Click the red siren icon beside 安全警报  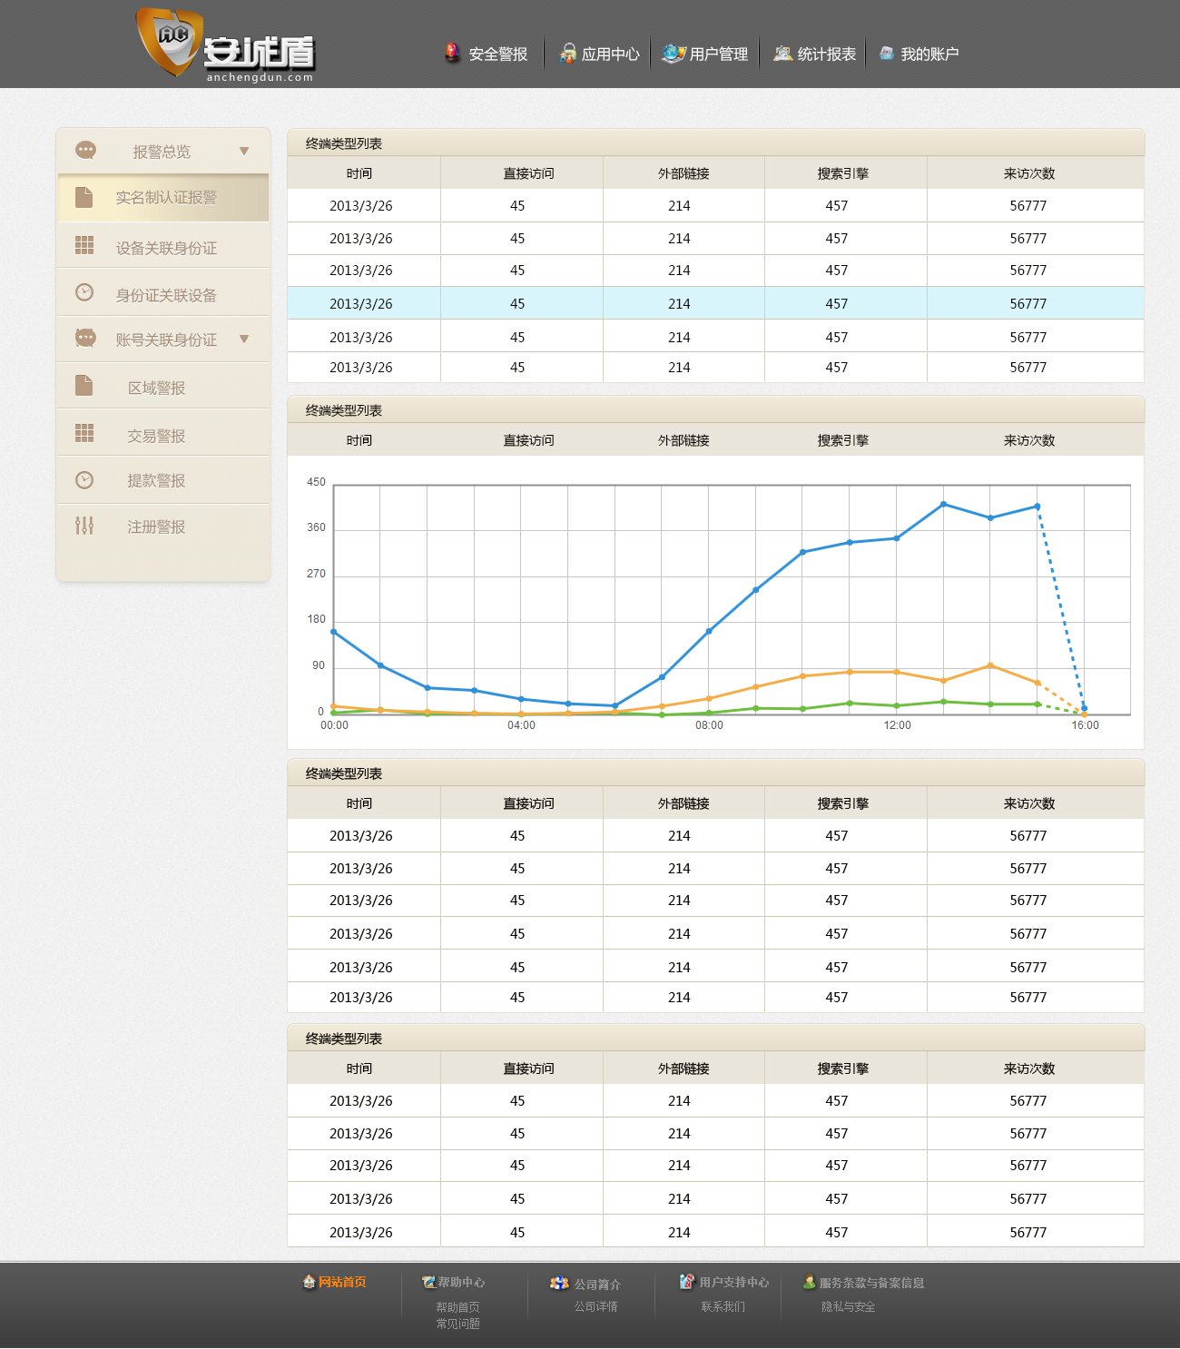(x=452, y=54)
